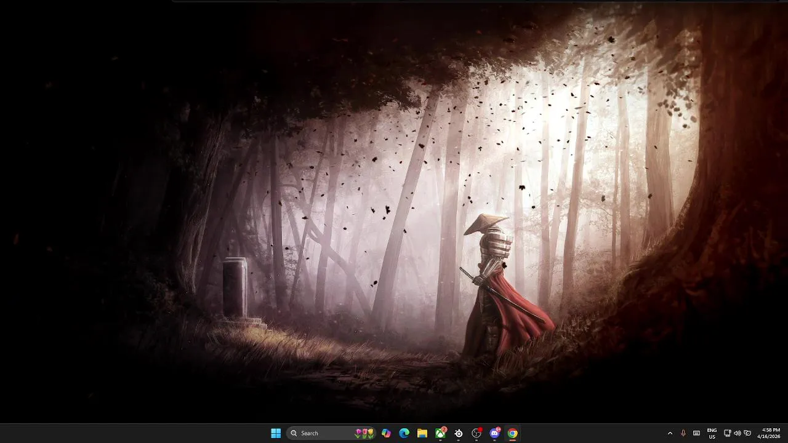This screenshot has height=443, width=788.
Task: Launch Microsoft Copilot from the taskbar
Action: [386, 433]
